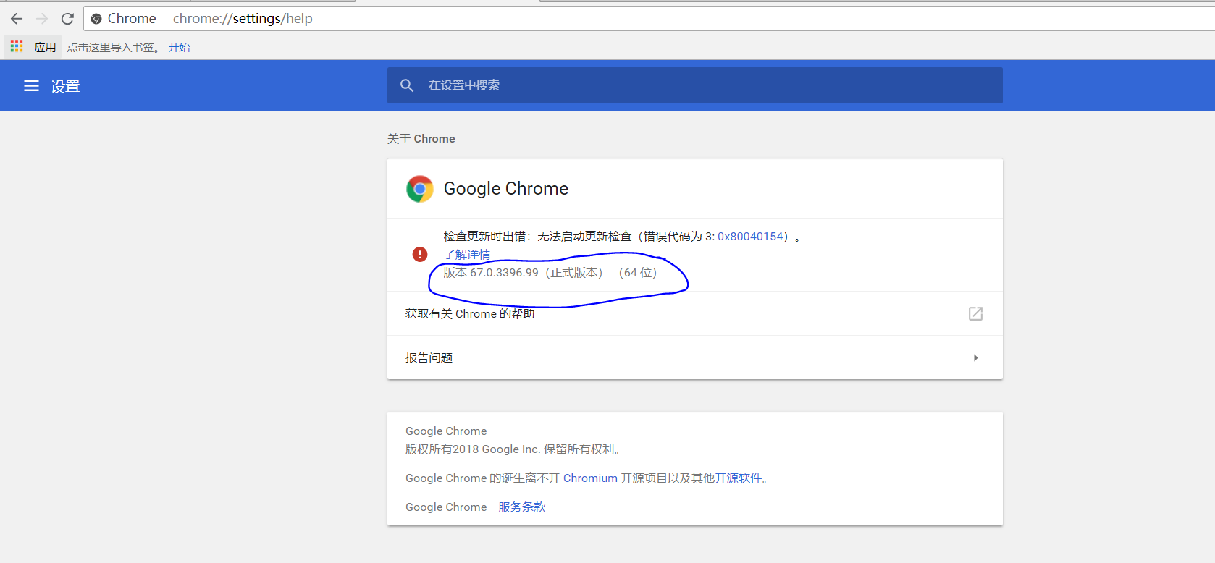Click the 设置 title text

[65, 87]
